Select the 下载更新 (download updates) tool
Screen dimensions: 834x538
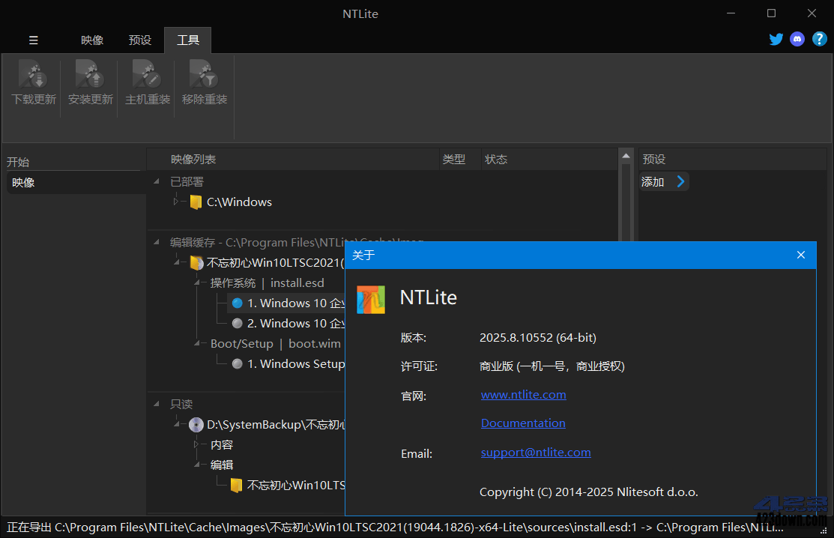pos(33,82)
